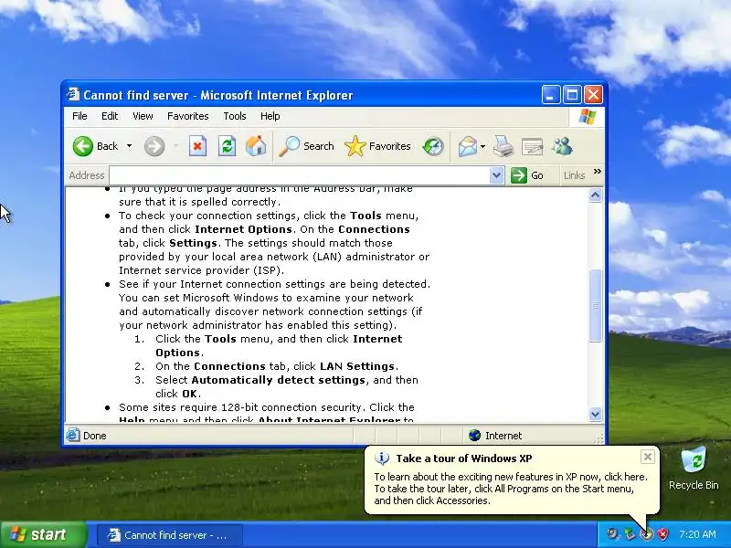The image size is (731, 548).
Task: Click the Internet Explorer title bar icon
Action: click(73, 95)
